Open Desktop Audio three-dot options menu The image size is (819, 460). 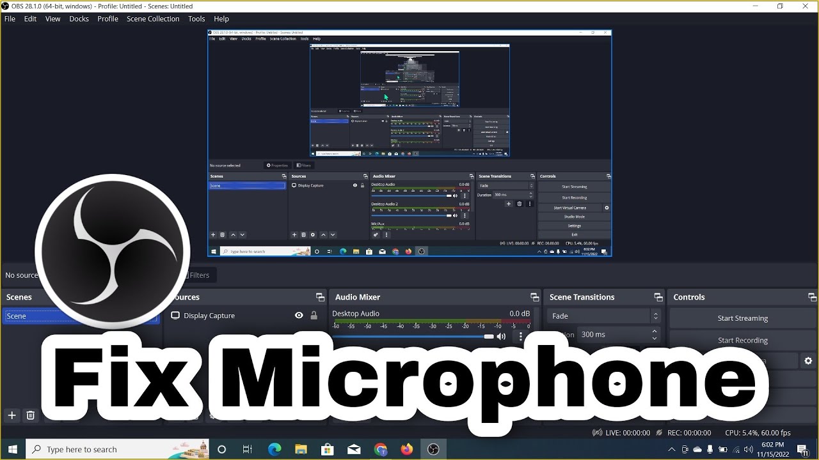pyautogui.click(x=521, y=336)
